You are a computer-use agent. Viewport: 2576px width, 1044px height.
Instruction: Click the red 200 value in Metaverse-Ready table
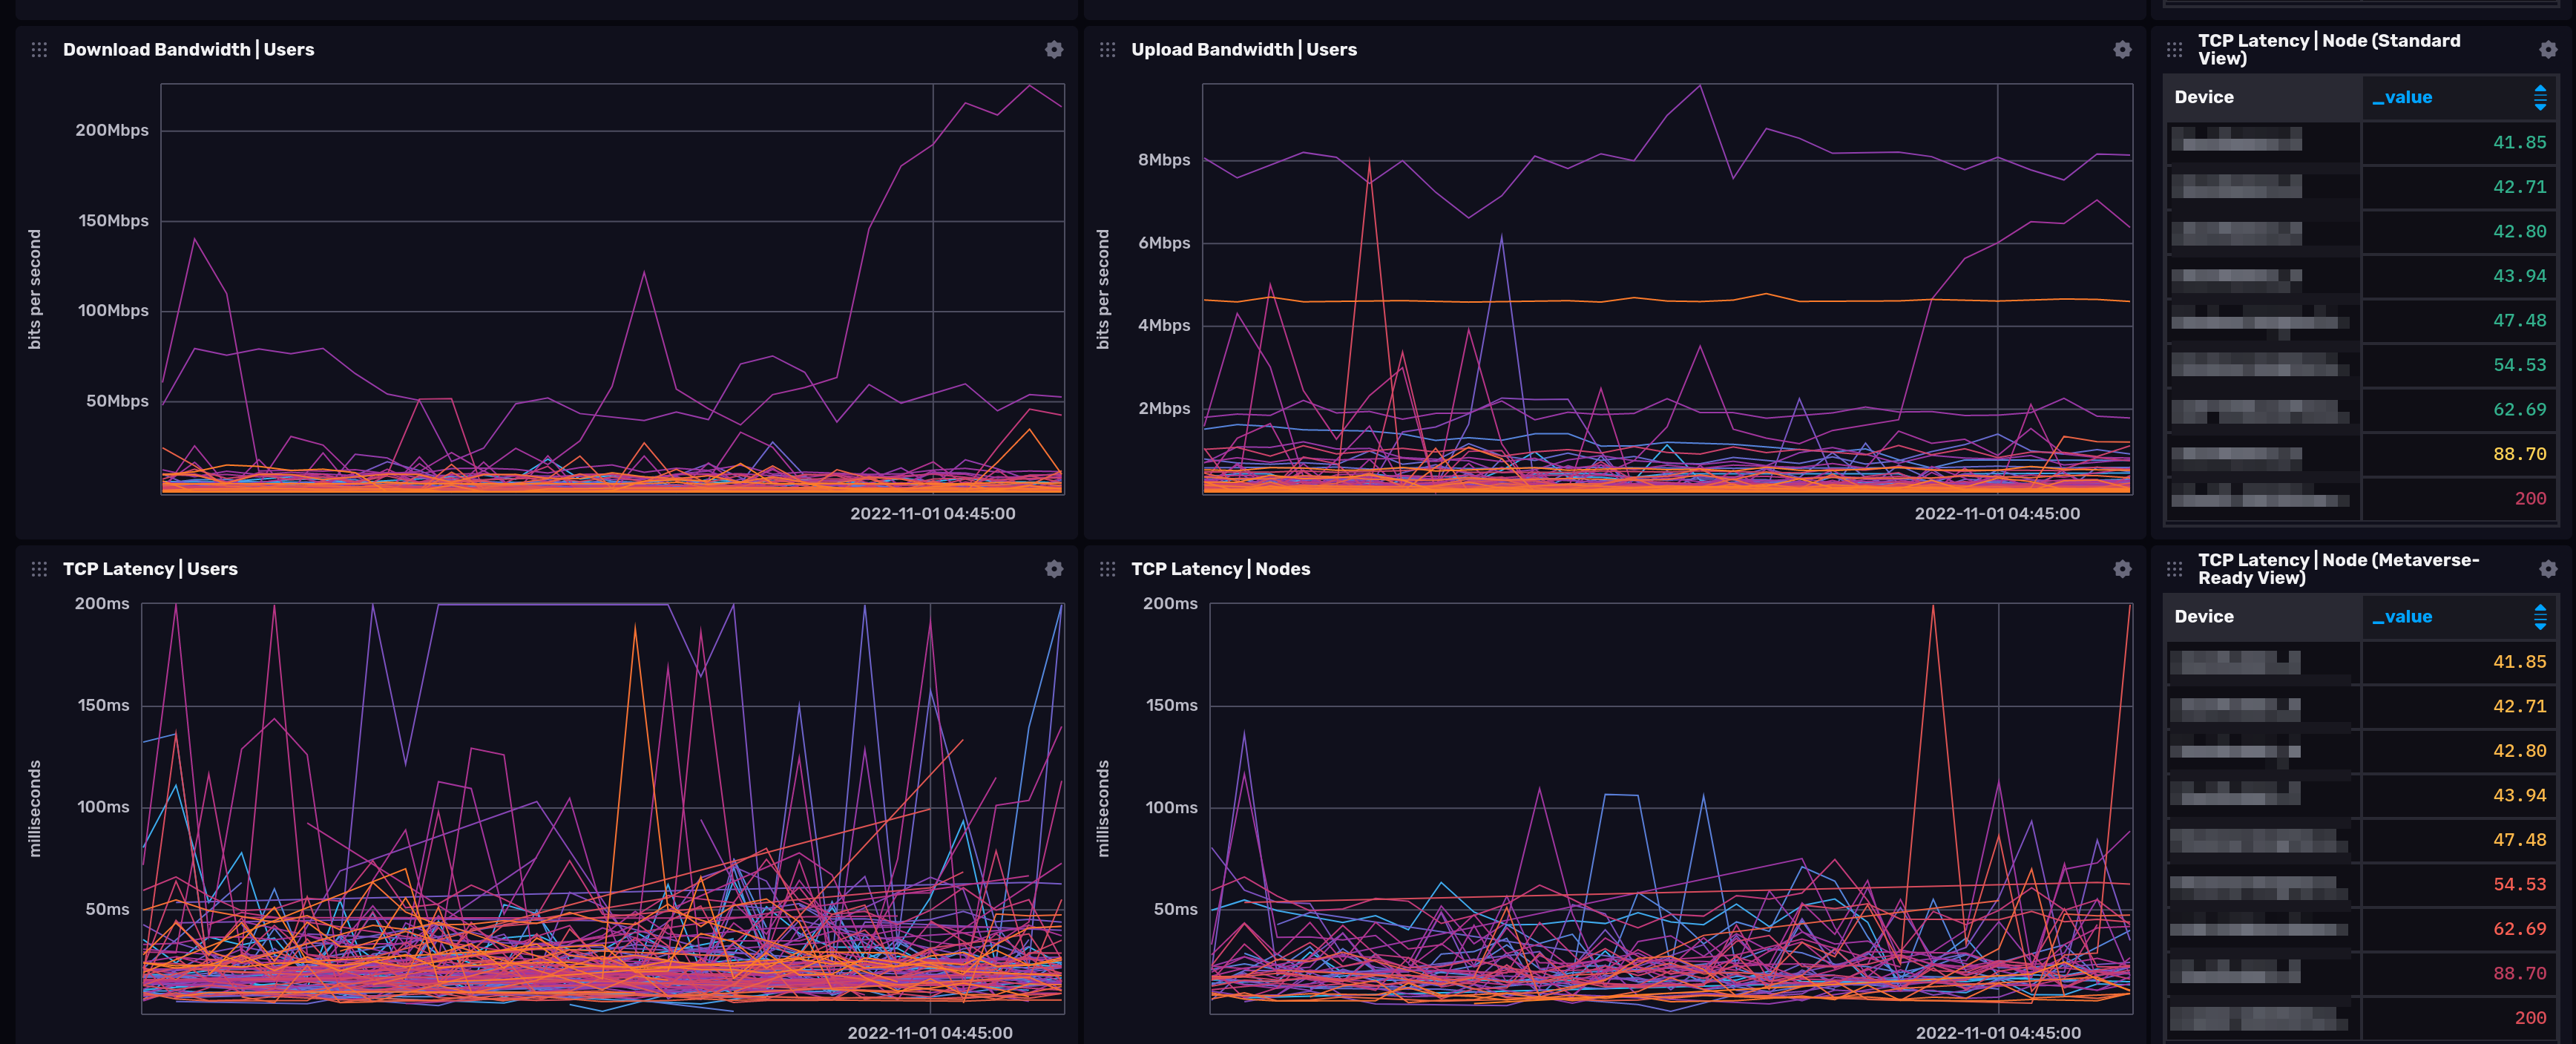coord(2531,1017)
